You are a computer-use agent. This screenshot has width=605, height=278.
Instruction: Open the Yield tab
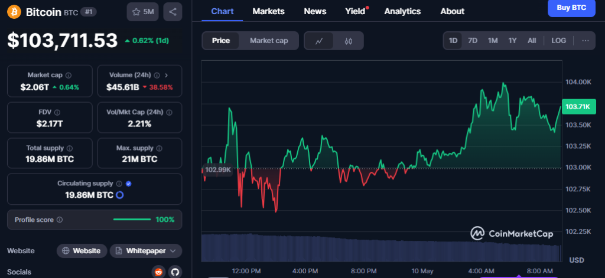(x=355, y=12)
